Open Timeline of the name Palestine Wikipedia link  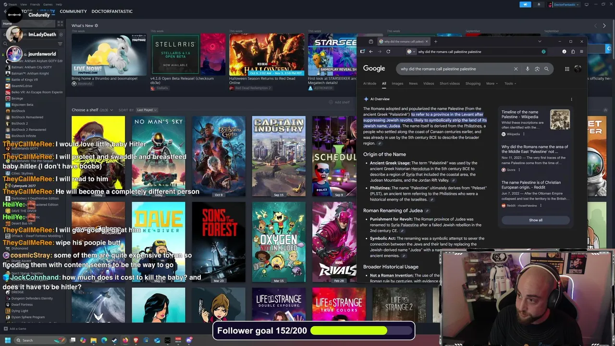(x=520, y=114)
